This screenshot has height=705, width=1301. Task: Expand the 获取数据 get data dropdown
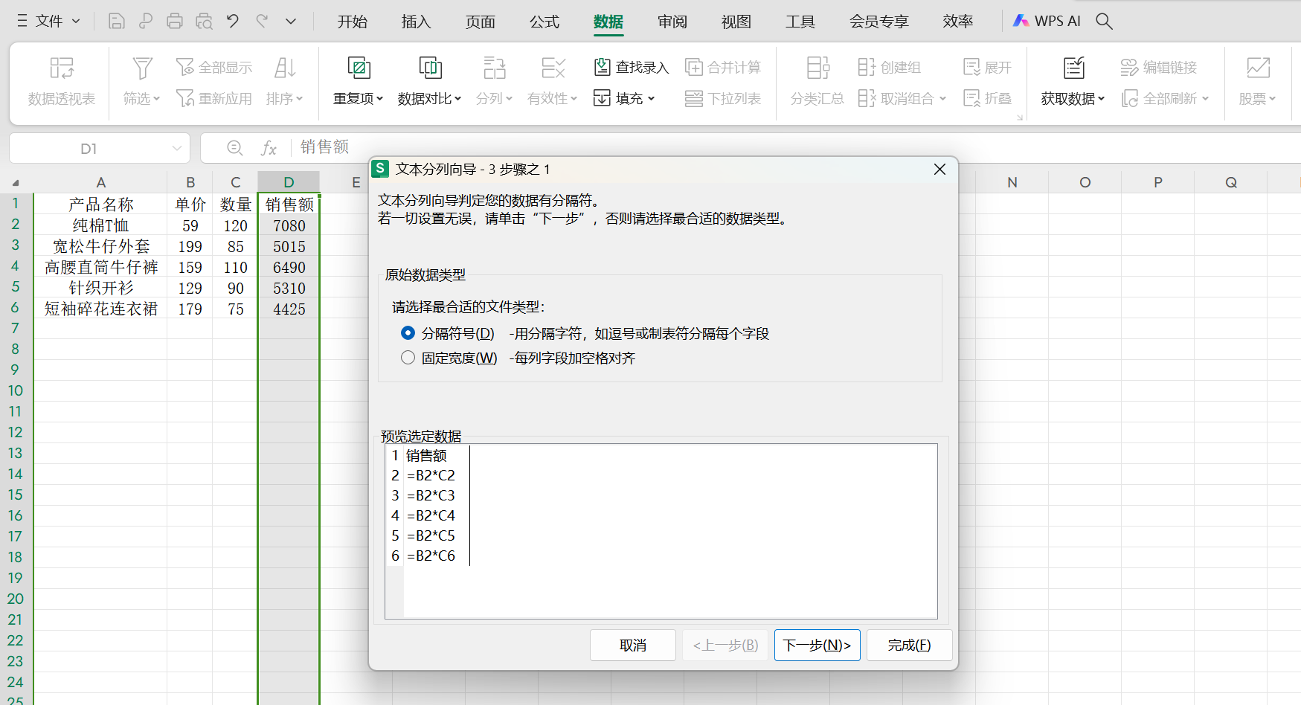(1072, 97)
